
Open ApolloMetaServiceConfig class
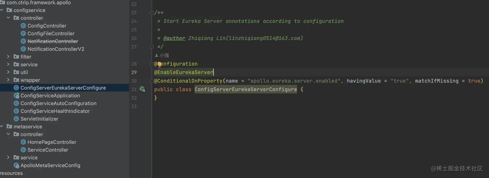coord(50,165)
